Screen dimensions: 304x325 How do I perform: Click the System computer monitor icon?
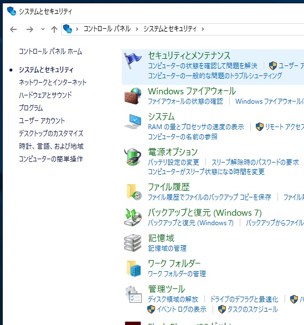pyautogui.click(x=133, y=121)
